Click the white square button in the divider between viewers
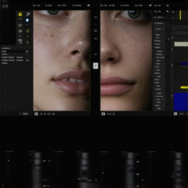The height and width of the screenshot is (188, 188). coord(95,66)
